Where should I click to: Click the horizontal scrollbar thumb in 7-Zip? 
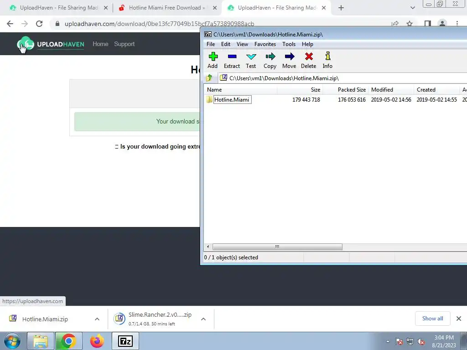click(277, 247)
